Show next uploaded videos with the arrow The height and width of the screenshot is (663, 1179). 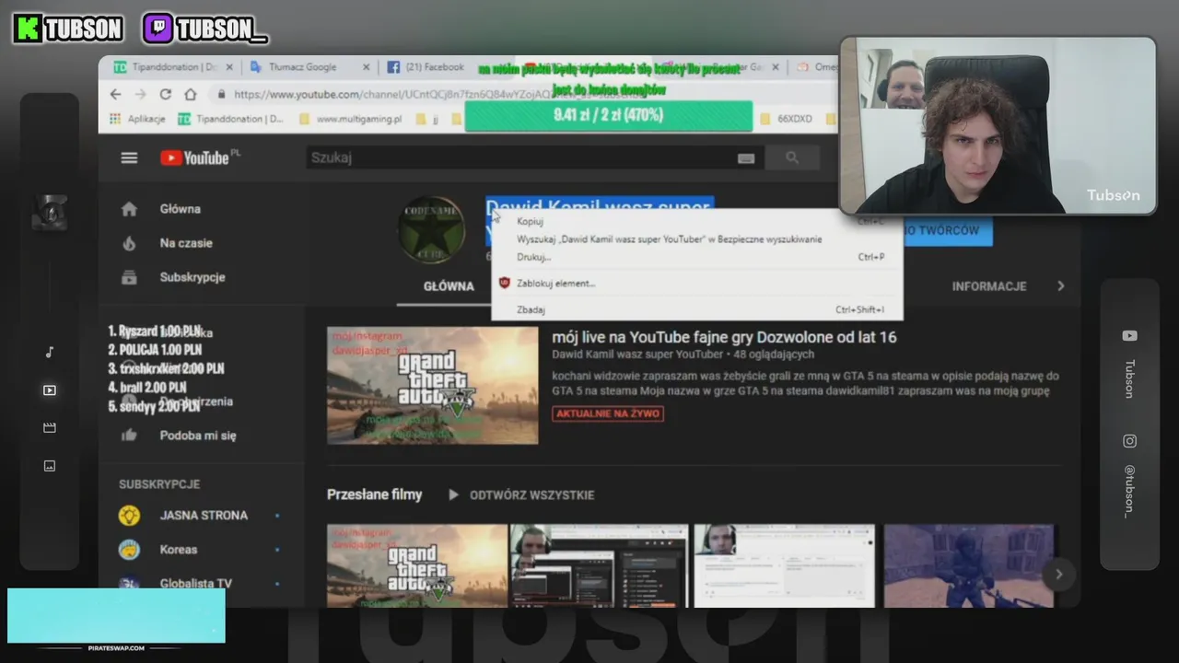tap(1058, 575)
